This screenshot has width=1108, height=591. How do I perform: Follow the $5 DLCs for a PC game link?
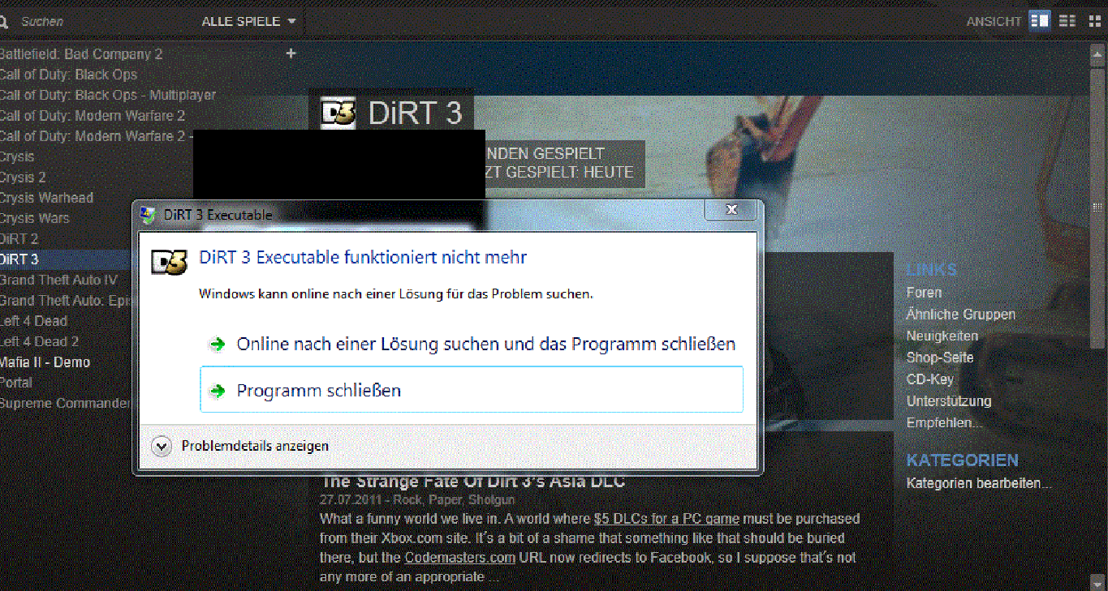coord(666,519)
